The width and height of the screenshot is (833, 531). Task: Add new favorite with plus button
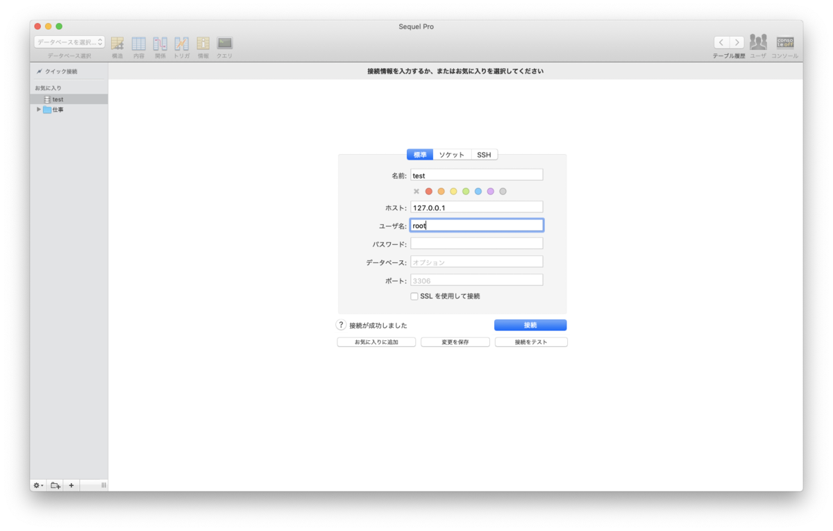pyautogui.click(x=71, y=485)
